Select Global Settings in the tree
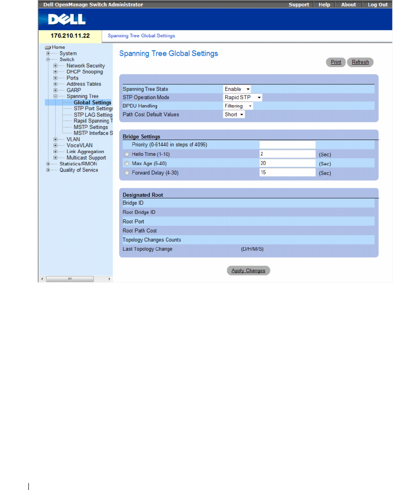Viewport: 419px width, 490px height. pos(92,102)
